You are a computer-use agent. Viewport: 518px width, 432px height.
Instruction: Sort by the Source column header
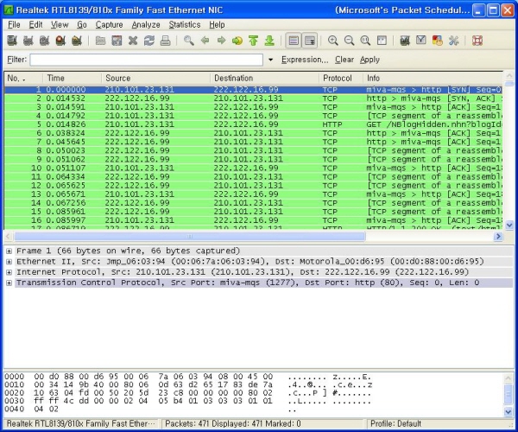click(155, 79)
